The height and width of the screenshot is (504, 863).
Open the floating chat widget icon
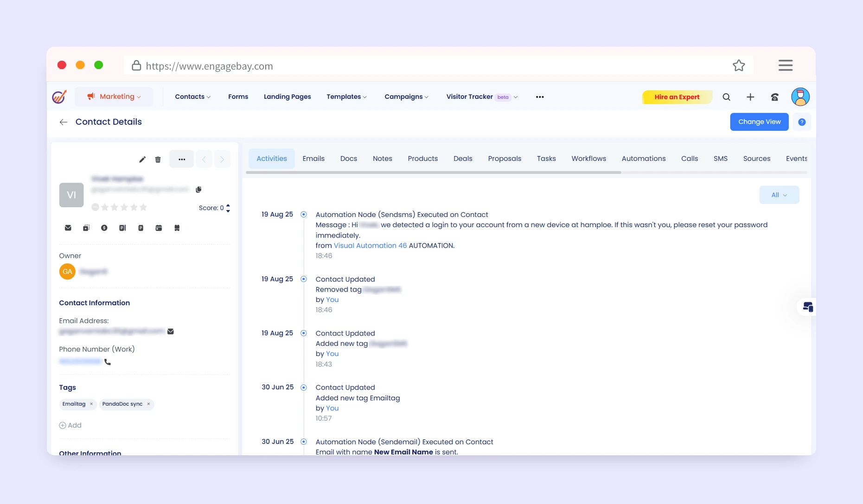click(x=807, y=307)
